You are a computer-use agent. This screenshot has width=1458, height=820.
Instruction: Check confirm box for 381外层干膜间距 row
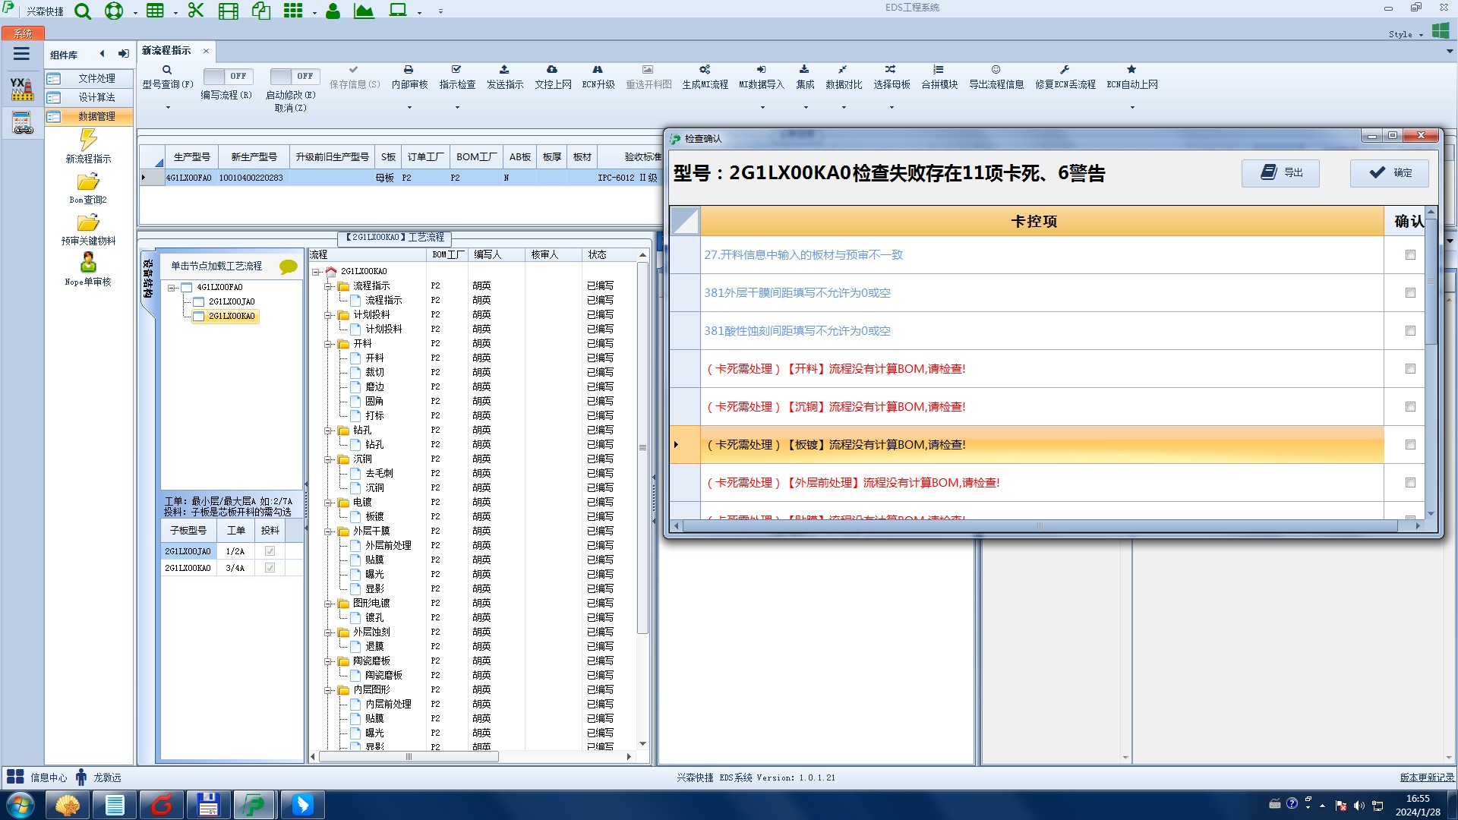tap(1410, 293)
